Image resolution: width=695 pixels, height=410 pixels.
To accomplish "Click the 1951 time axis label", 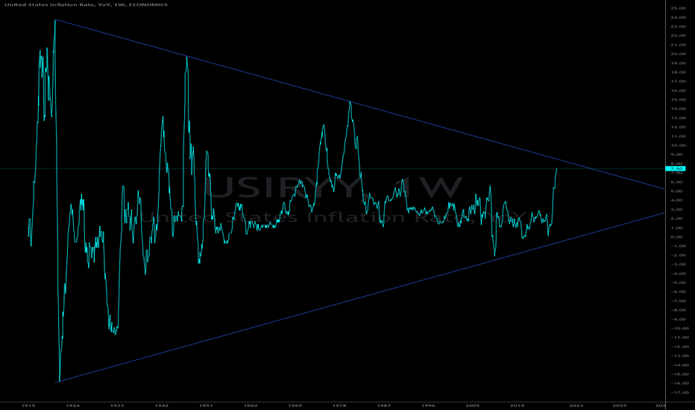I will (x=206, y=406).
